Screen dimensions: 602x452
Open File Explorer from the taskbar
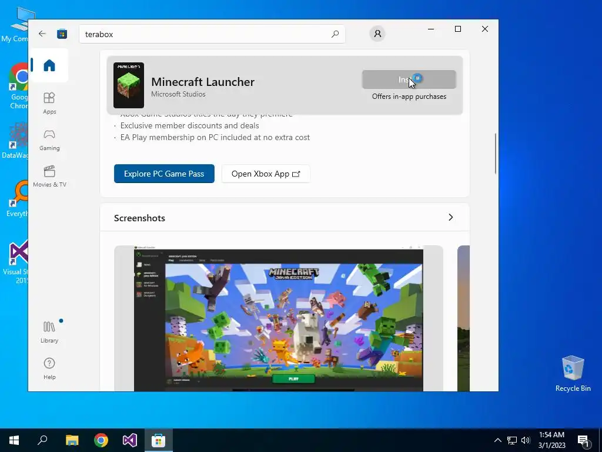(x=72, y=440)
